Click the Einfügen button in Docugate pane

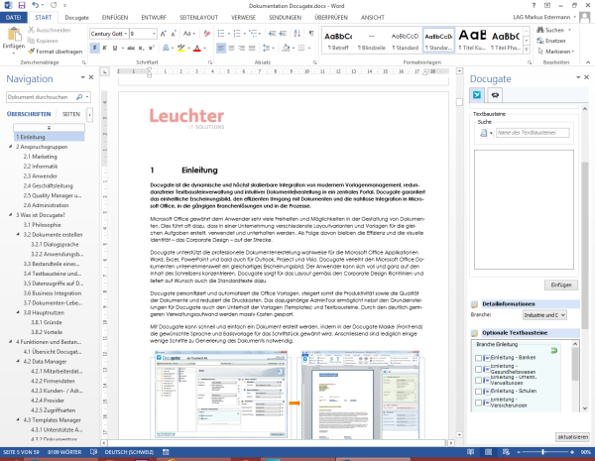pos(561,285)
